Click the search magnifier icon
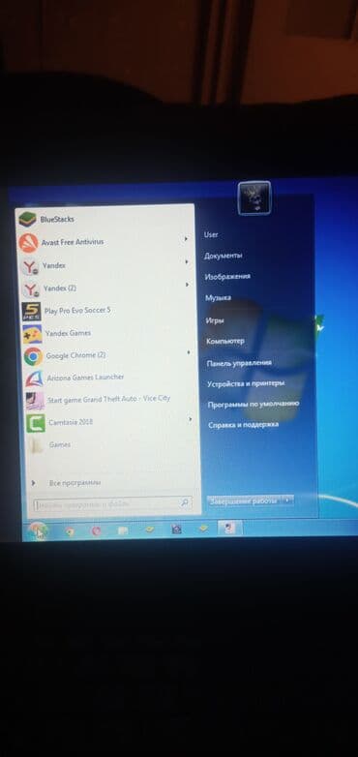358x757 pixels. tap(184, 503)
